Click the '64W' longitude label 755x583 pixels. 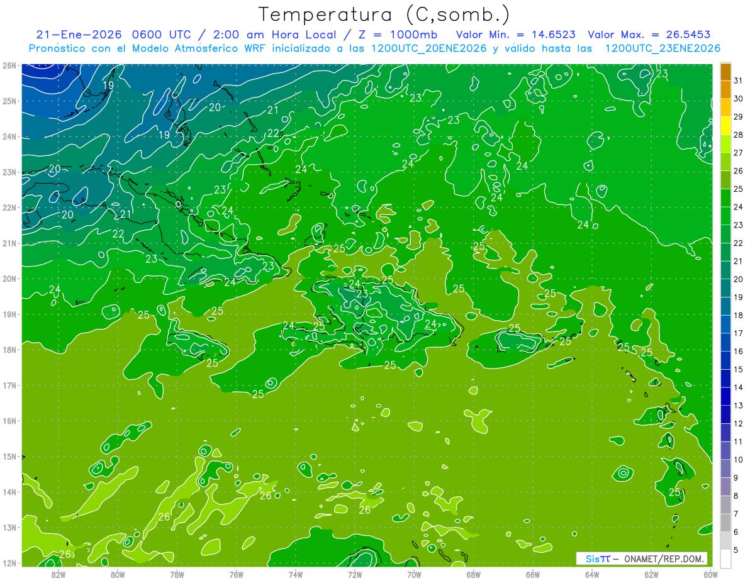pos(591,575)
